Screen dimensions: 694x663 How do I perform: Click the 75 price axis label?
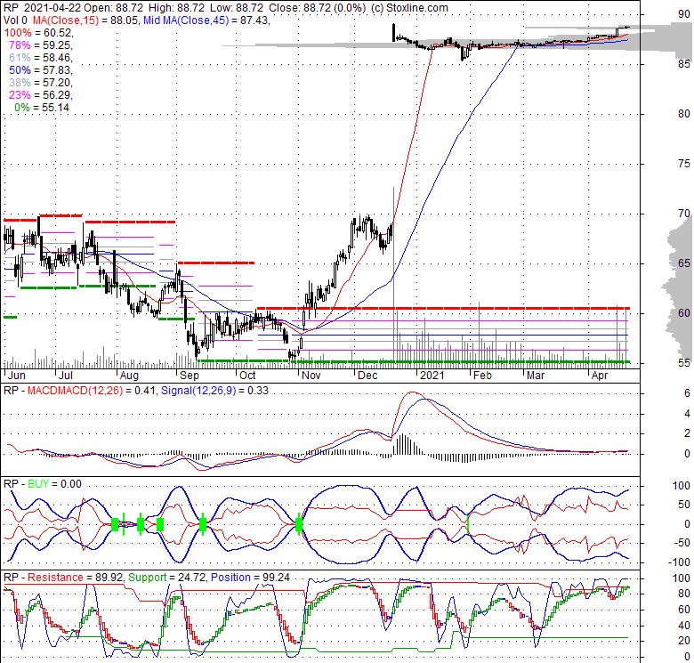click(x=684, y=164)
